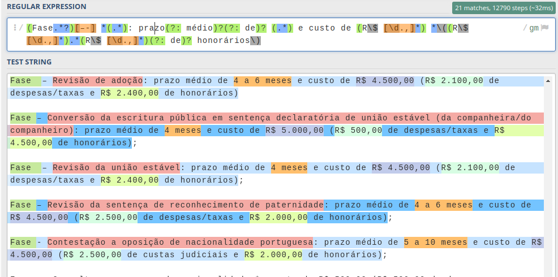Click the 'R$ 5.000,00' cost match

coord(295,130)
